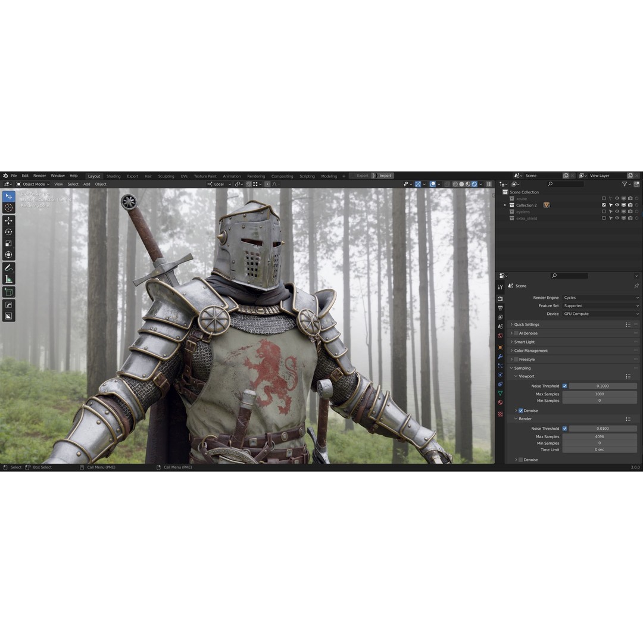Click the Import button

(385, 176)
